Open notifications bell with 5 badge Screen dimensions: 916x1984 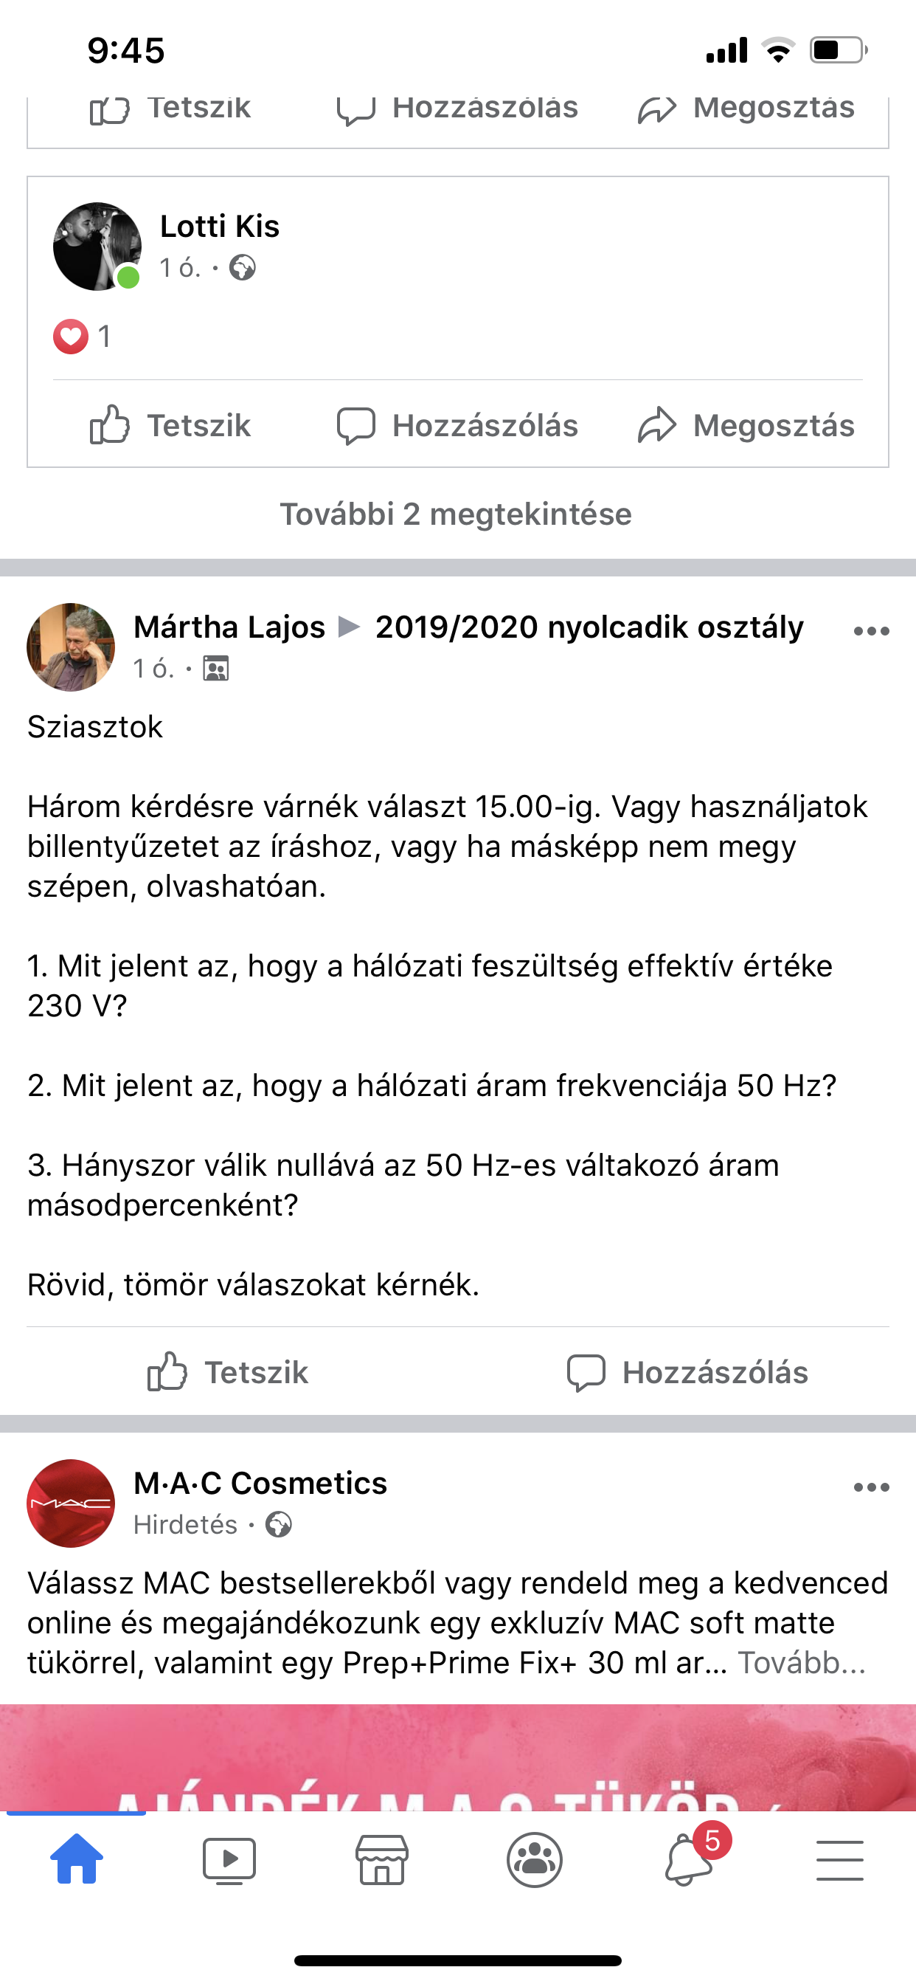[687, 1859]
